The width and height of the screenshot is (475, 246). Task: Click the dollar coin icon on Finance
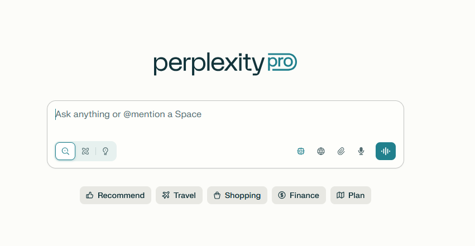(x=282, y=195)
